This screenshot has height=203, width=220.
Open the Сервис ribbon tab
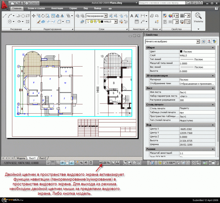point(73,8)
